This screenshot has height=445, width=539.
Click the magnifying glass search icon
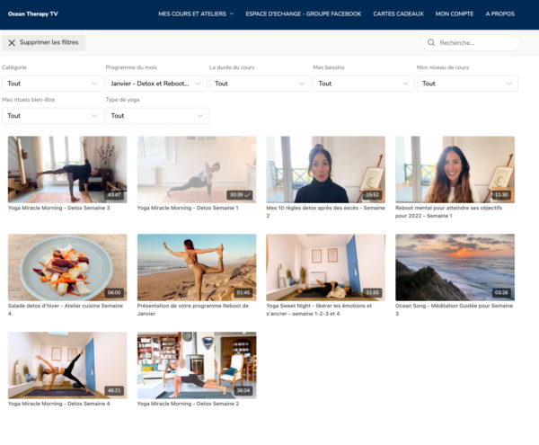[432, 42]
